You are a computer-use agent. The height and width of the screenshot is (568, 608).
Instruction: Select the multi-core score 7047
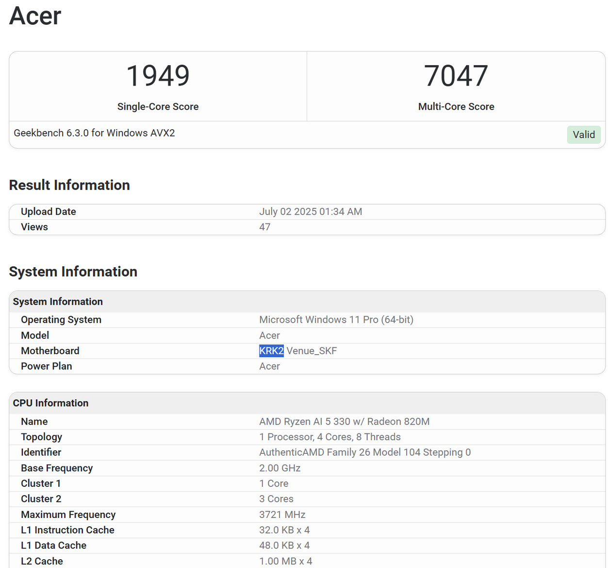click(456, 76)
